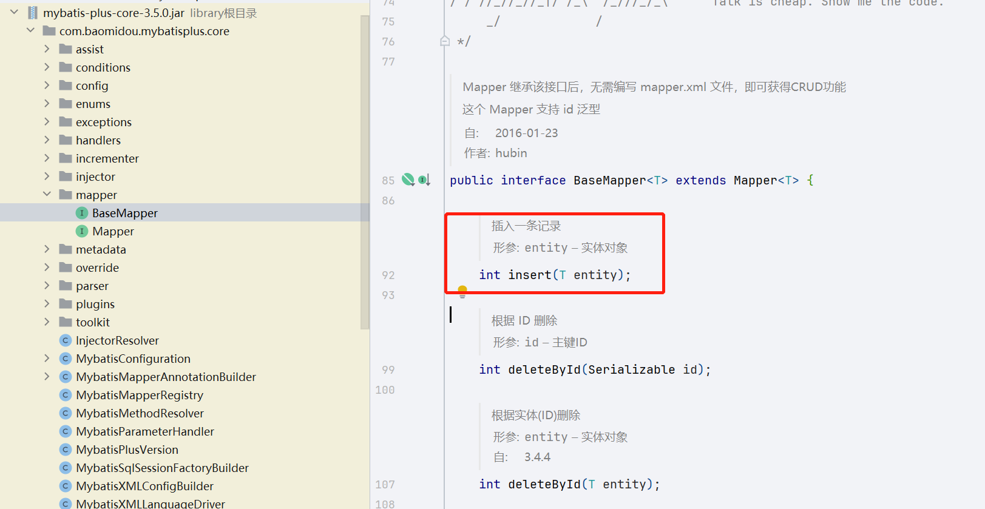Click the Mapper interface icon

[x=82, y=231]
